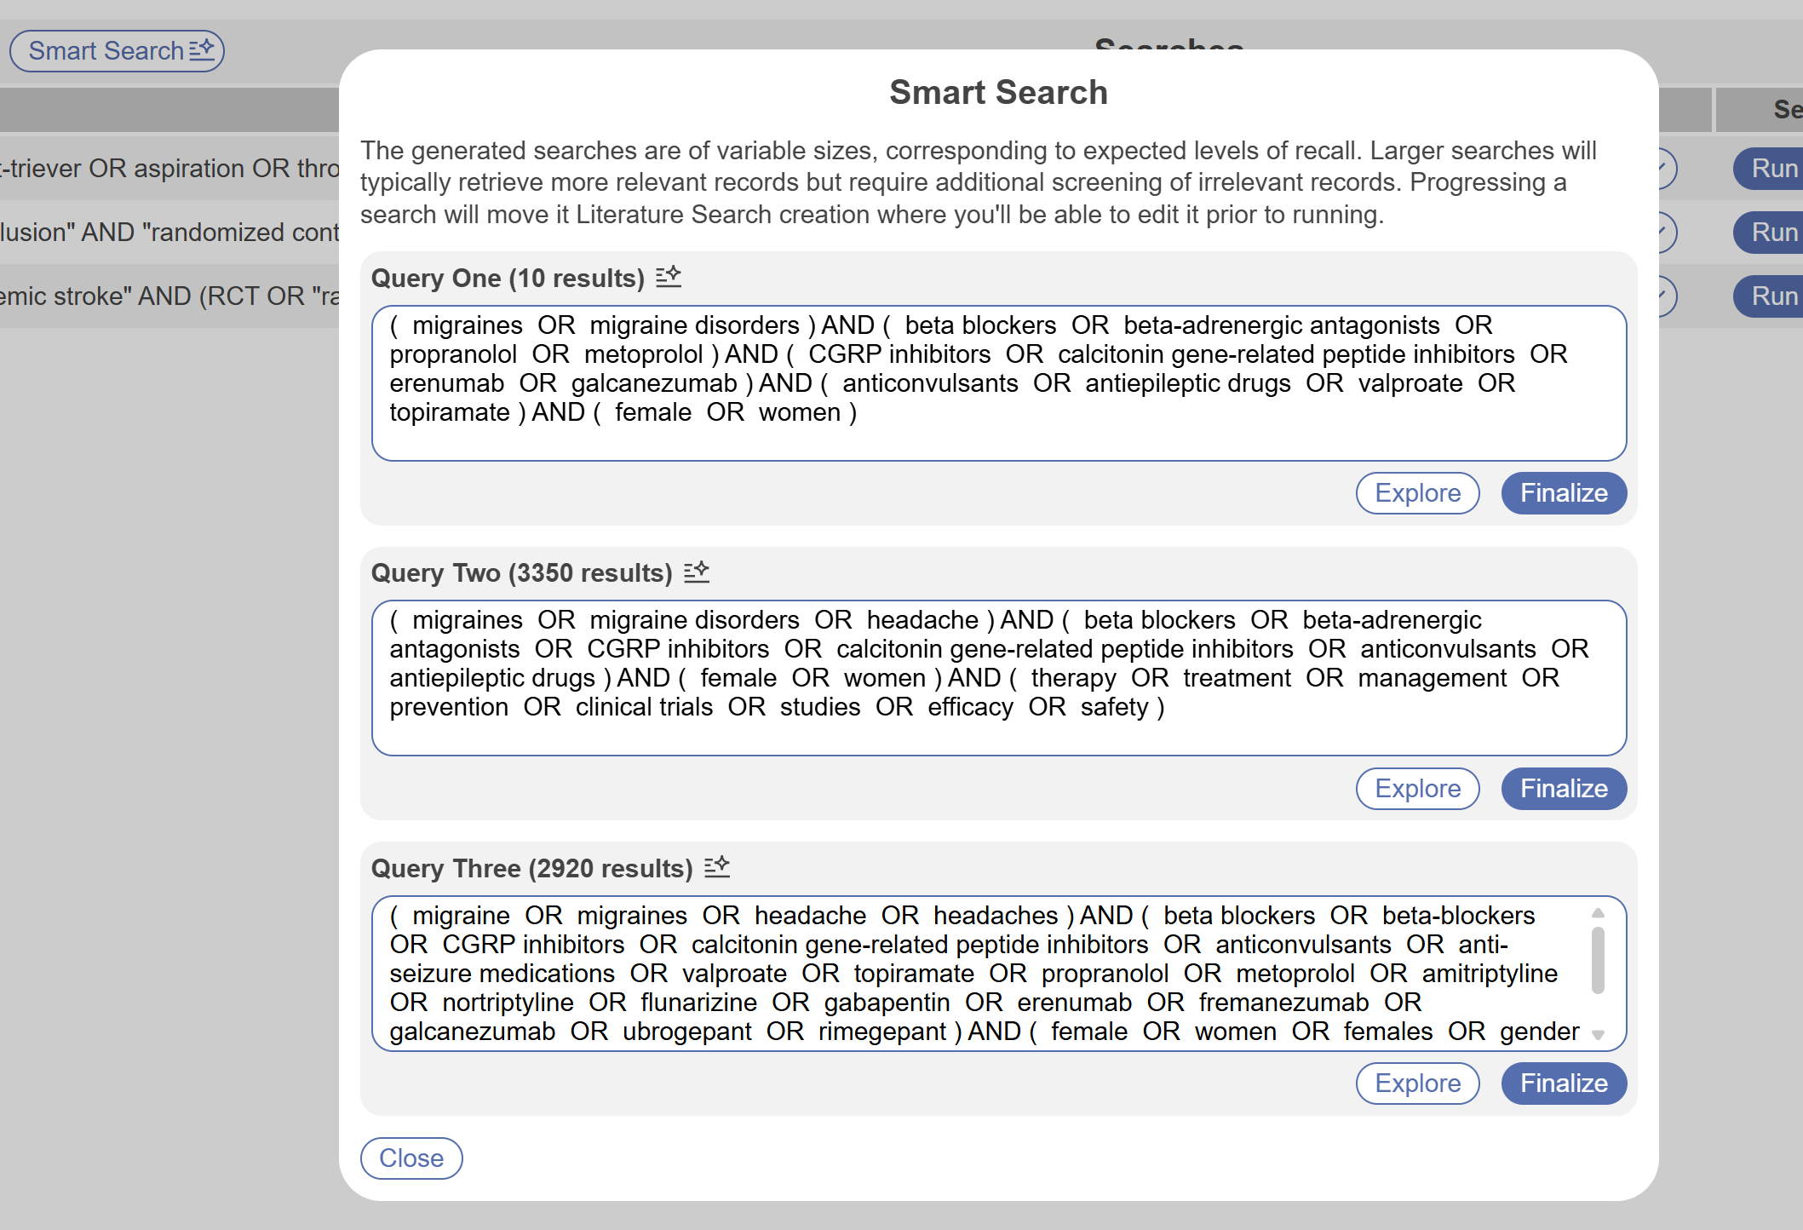Explore Query One results
The image size is (1803, 1230).
click(x=1417, y=493)
